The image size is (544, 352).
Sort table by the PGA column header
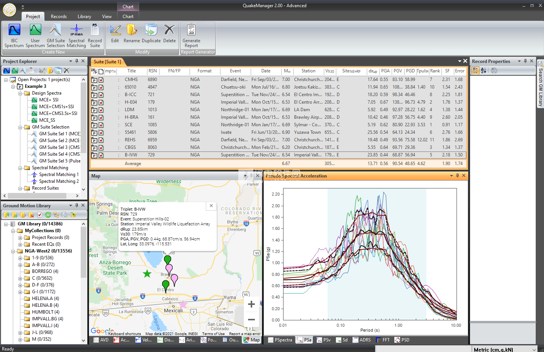pyautogui.click(x=385, y=71)
